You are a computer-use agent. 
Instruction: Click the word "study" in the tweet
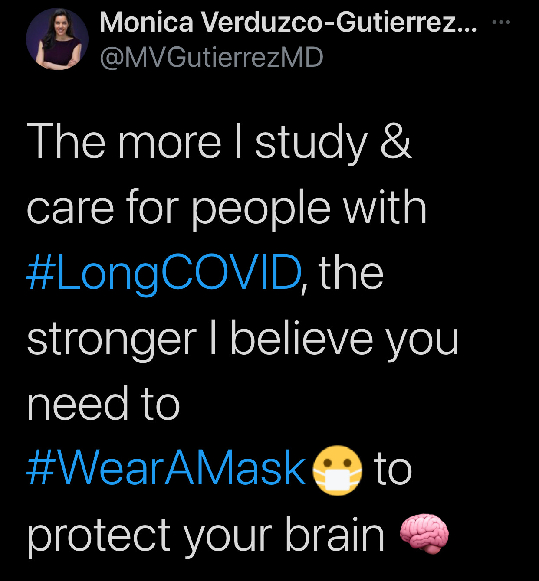click(x=311, y=144)
